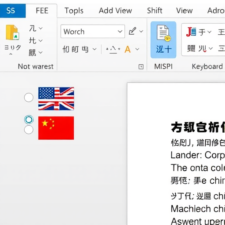Open the font color dropdown arrow
This screenshot has height=225, width=225.
(x=137, y=49)
